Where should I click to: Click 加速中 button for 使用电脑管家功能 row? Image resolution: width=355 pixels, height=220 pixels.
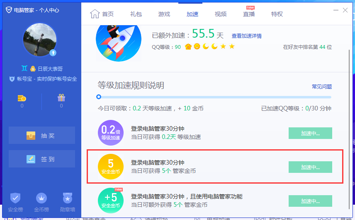click(x=310, y=201)
